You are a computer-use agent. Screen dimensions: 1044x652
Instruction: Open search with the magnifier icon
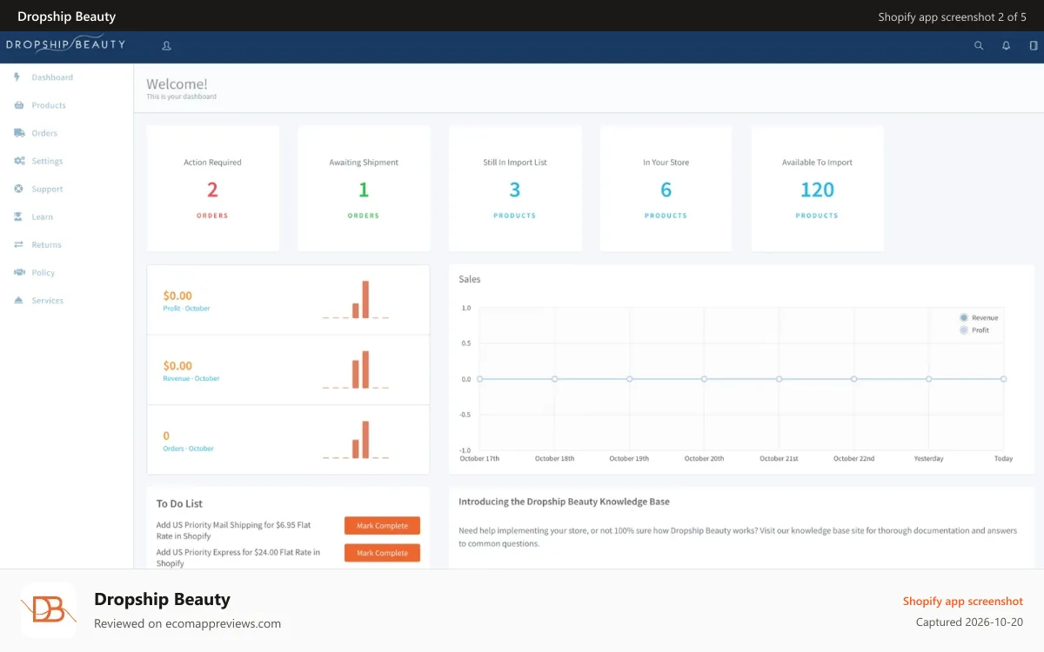979,45
